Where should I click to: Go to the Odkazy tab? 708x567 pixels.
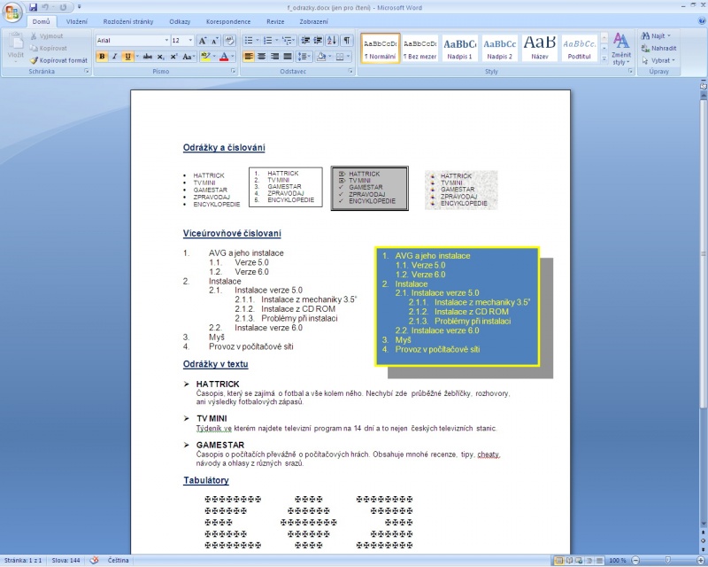click(180, 21)
